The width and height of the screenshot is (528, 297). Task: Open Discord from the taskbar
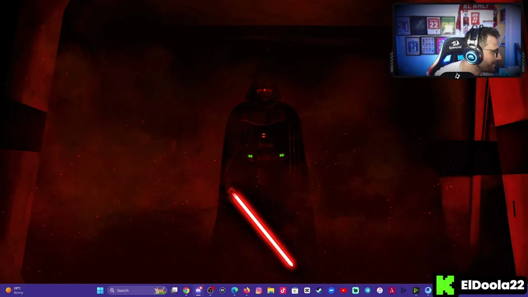[198, 290]
